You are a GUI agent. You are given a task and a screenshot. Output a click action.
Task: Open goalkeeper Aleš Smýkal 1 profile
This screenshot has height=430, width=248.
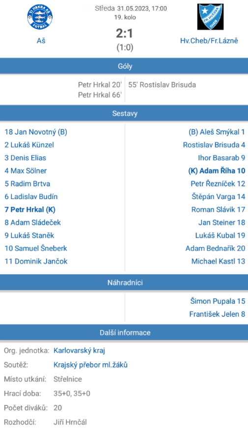tap(217, 132)
